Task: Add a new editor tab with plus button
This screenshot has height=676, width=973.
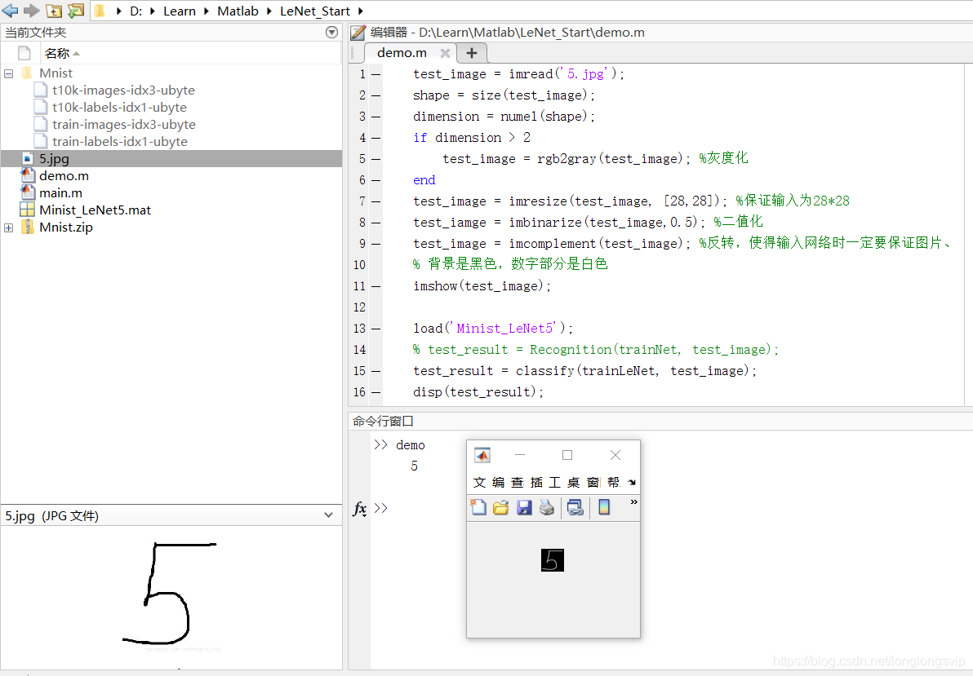Action: click(472, 53)
